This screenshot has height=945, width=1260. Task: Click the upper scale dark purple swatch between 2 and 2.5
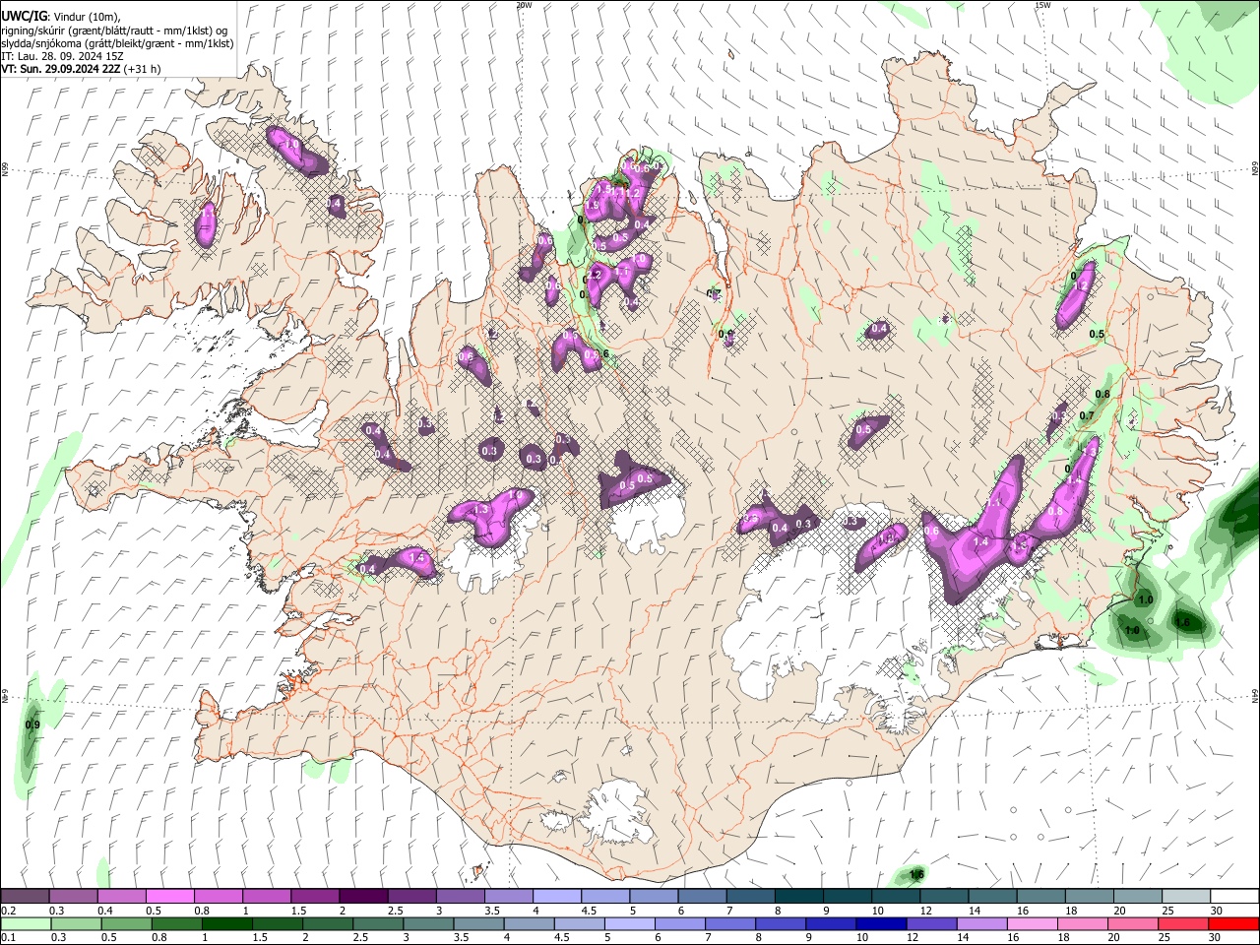[363, 896]
